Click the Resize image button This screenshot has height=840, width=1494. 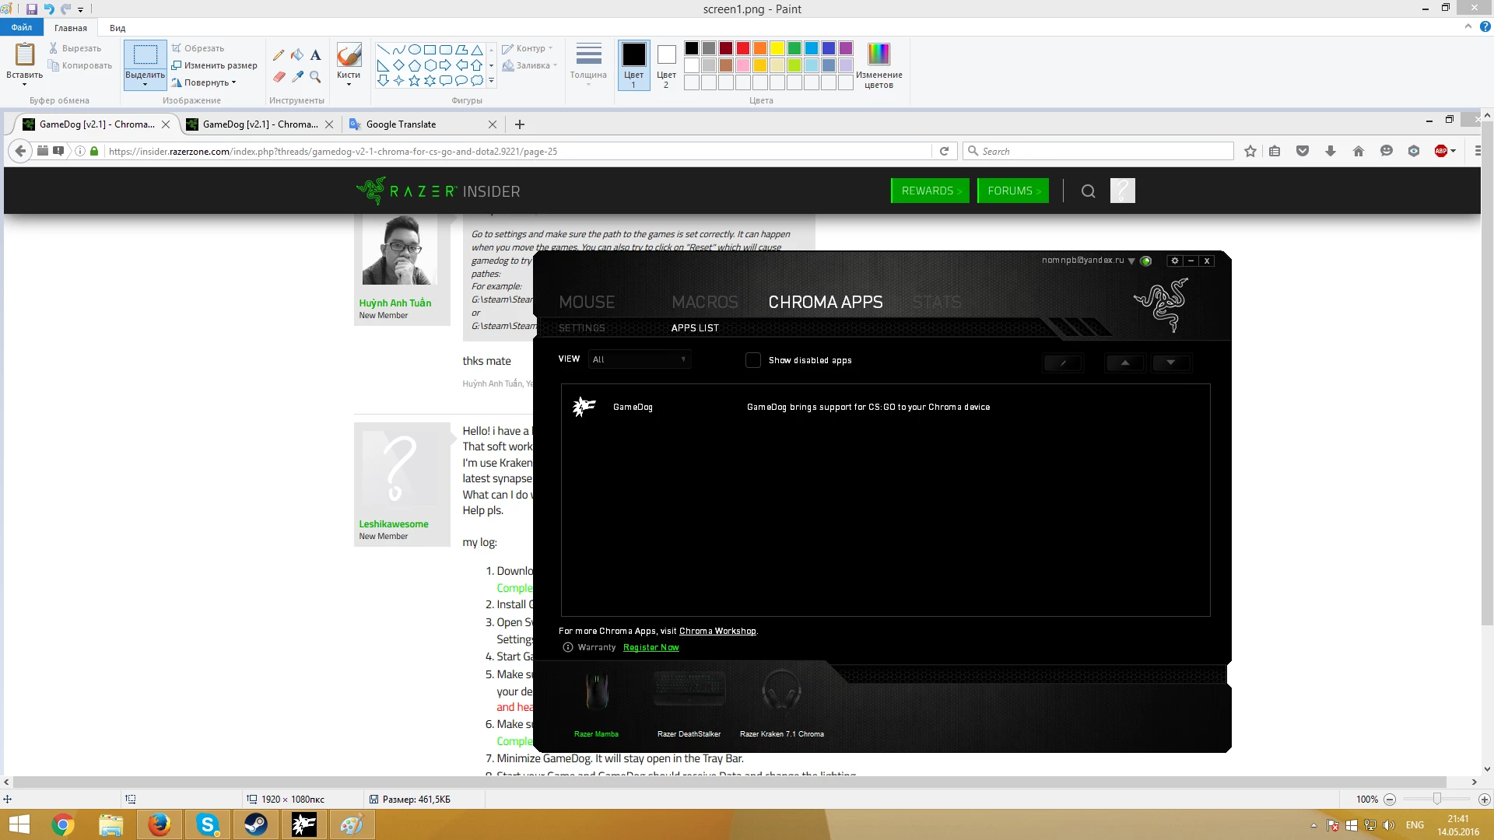coord(215,65)
